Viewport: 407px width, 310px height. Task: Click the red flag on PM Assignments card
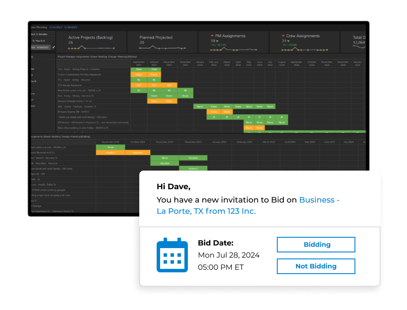(212, 36)
